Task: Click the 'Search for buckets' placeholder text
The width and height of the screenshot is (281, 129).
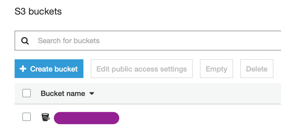Action: (69, 41)
